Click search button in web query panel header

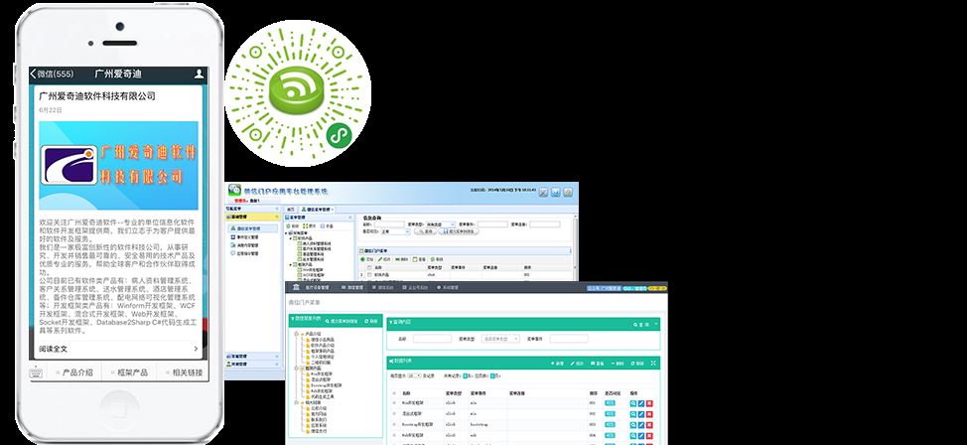point(640,324)
